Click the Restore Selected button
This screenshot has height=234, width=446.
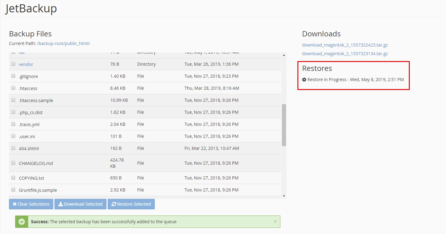(131, 204)
